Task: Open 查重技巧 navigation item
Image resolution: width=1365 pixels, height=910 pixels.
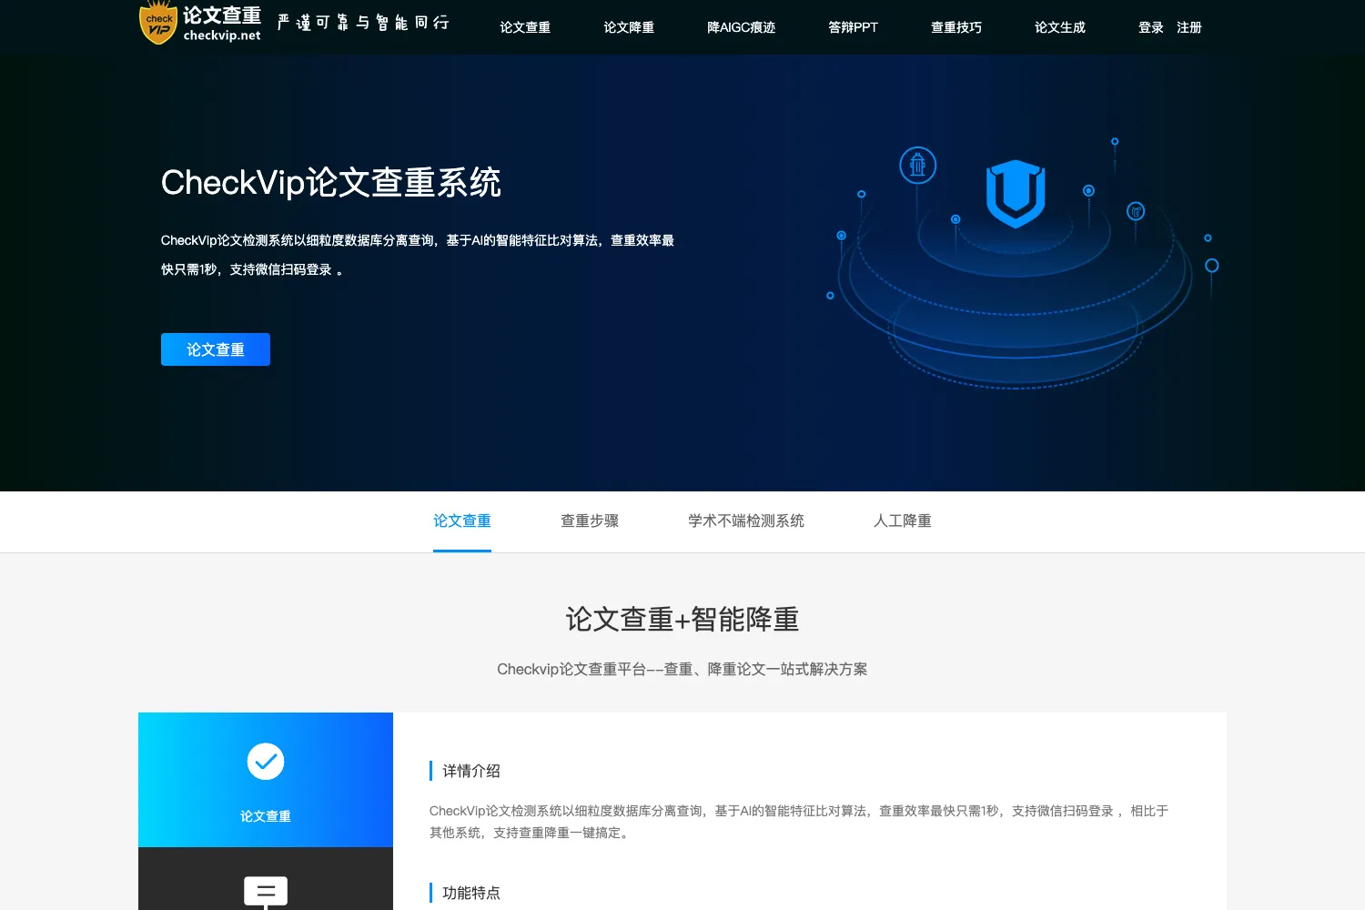Action: (x=956, y=27)
